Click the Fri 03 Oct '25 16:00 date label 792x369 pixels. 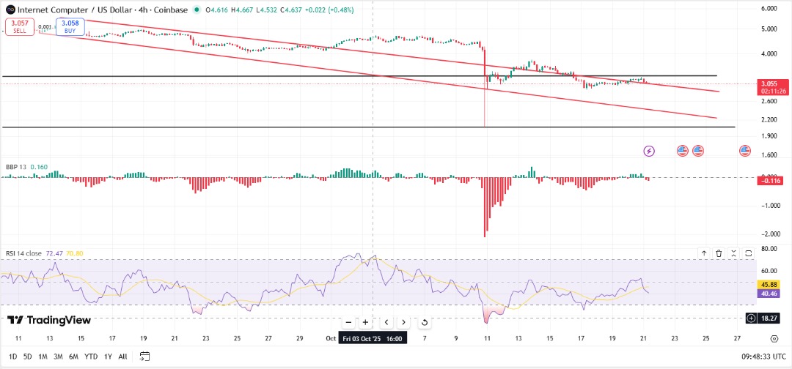click(373, 339)
